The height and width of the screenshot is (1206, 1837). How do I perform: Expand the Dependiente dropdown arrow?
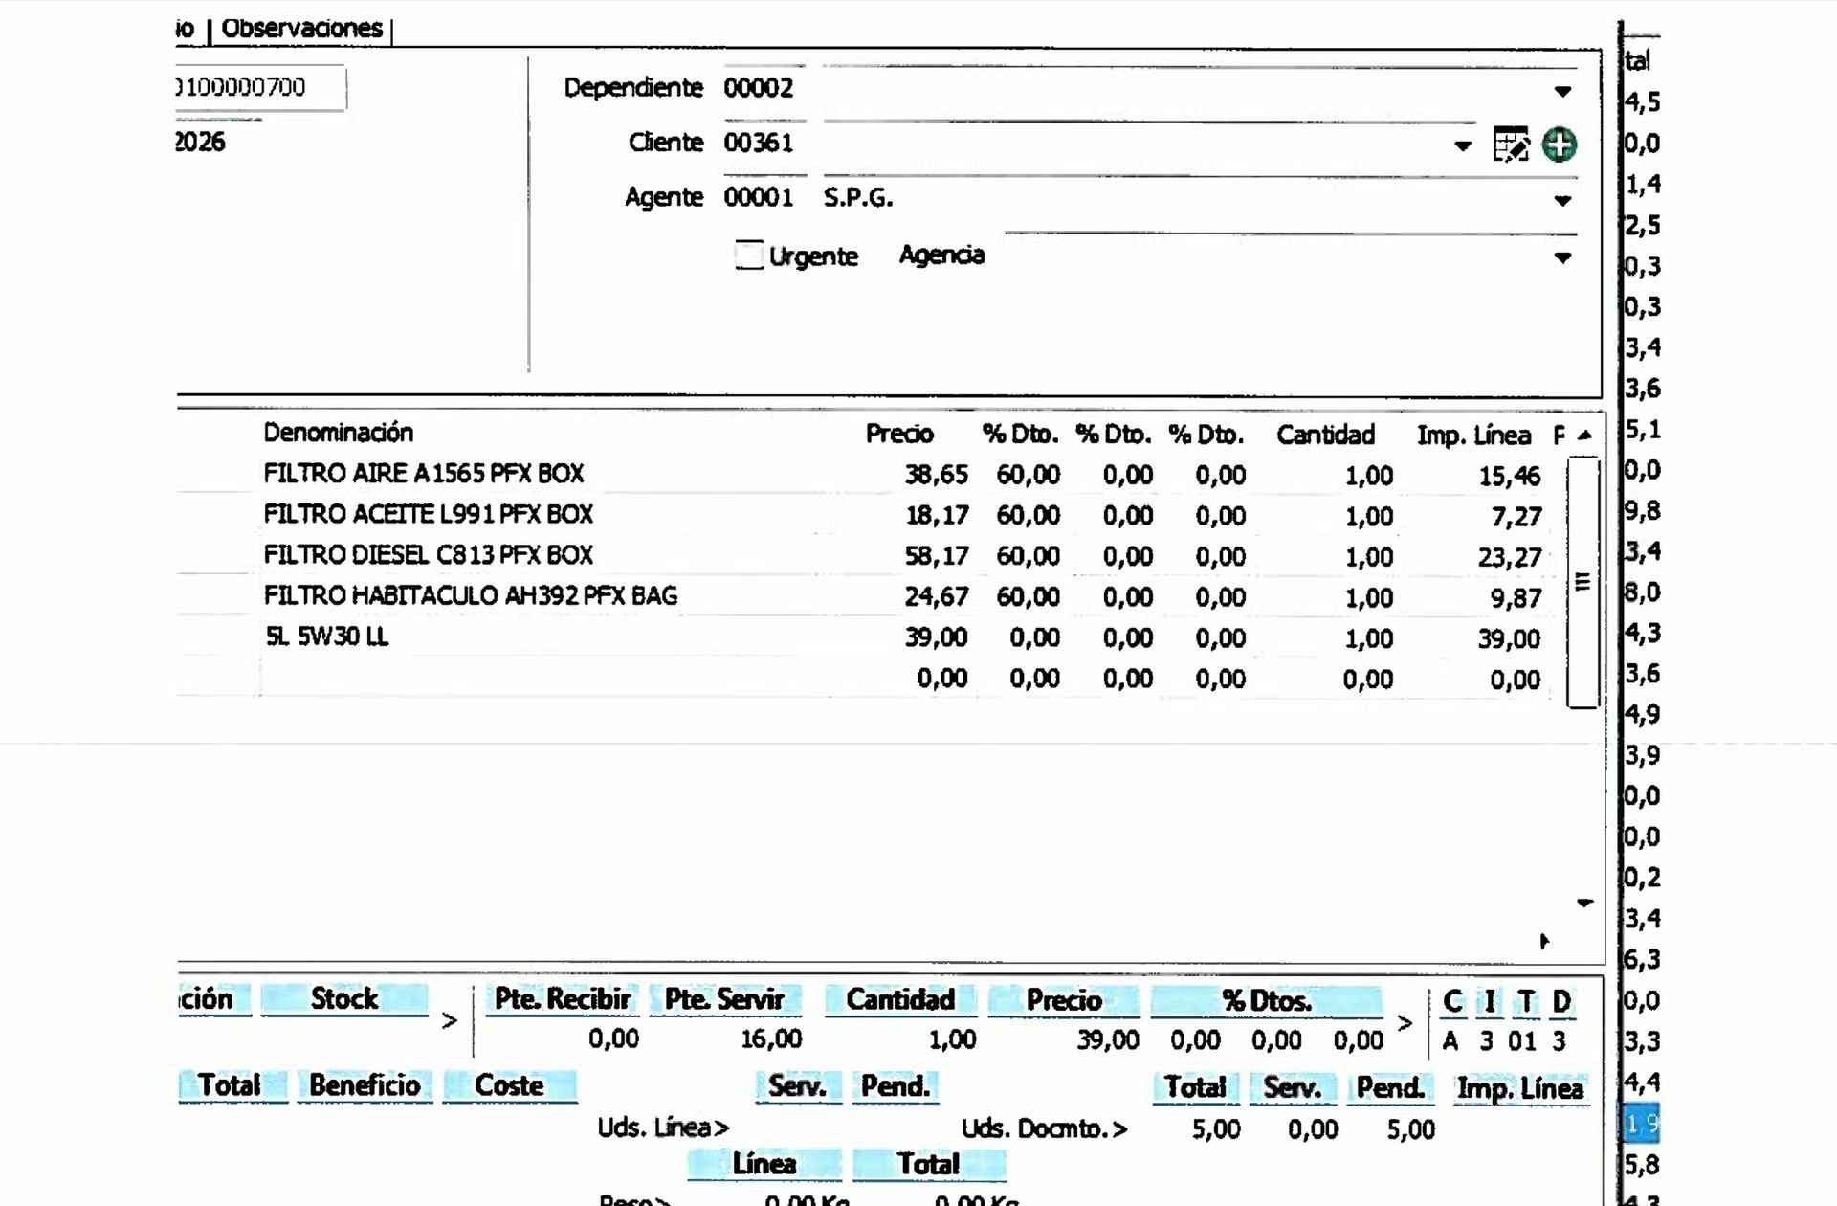tap(1562, 91)
